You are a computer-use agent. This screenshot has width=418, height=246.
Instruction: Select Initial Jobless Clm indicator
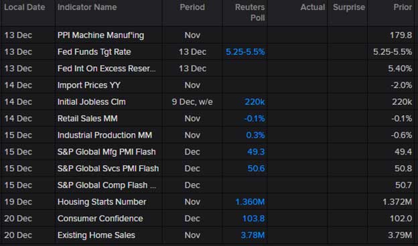click(x=91, y=102)
